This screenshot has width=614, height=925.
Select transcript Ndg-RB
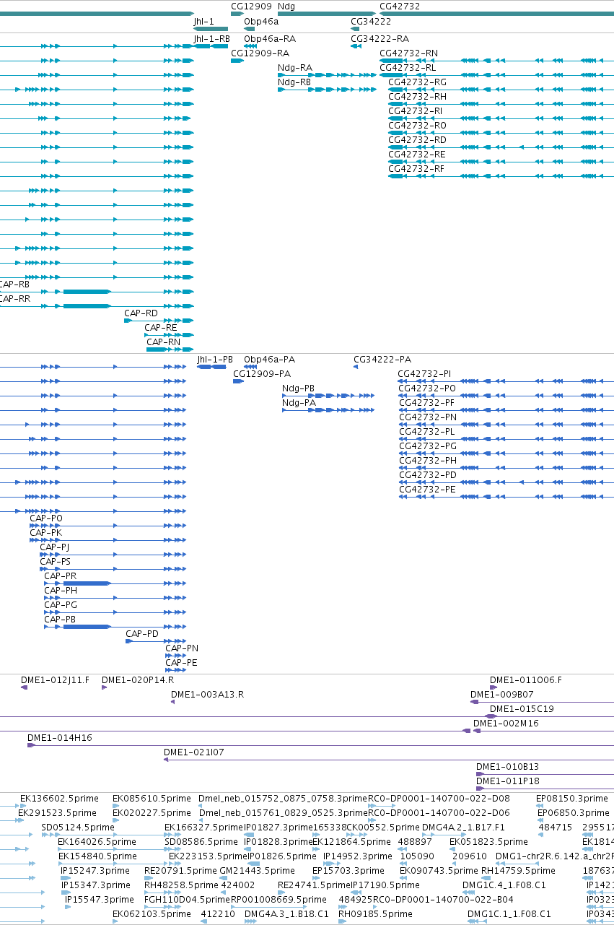[x=294, y=82]
